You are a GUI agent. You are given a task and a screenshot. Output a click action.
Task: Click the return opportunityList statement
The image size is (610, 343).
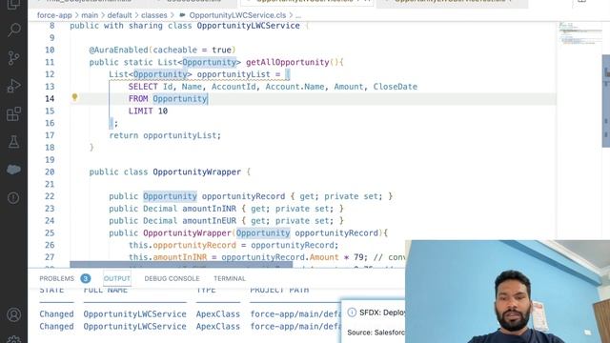click(165, 135)
